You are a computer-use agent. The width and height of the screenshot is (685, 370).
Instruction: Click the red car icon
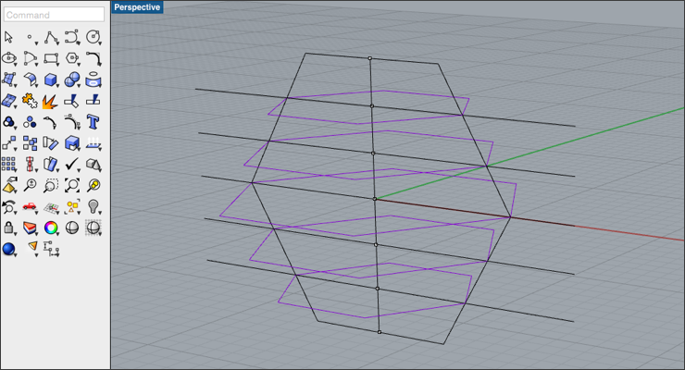point(30,206)
